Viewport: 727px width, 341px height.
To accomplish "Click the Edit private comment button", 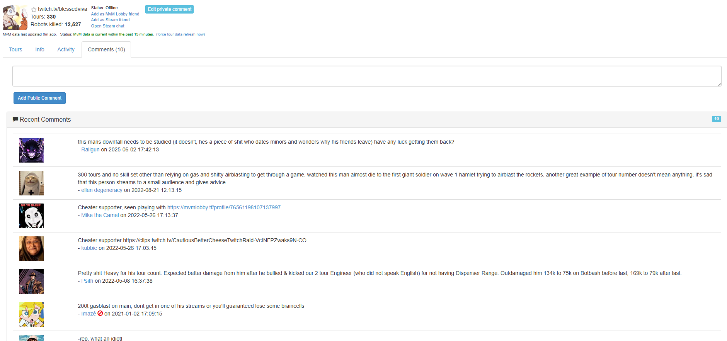I will 169,9.
